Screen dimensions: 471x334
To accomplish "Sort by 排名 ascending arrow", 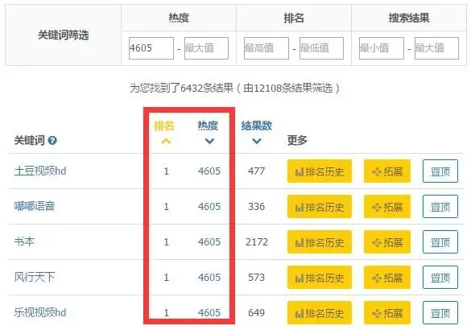I will click(166, 141).
